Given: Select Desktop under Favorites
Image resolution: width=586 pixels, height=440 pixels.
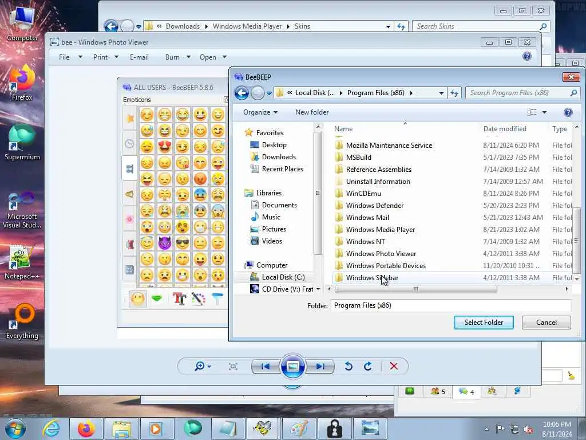Looking at the screenshot, I should click(x=274, y=145).
